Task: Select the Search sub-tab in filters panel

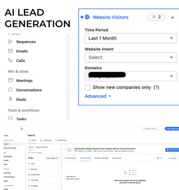Action: 31,147
